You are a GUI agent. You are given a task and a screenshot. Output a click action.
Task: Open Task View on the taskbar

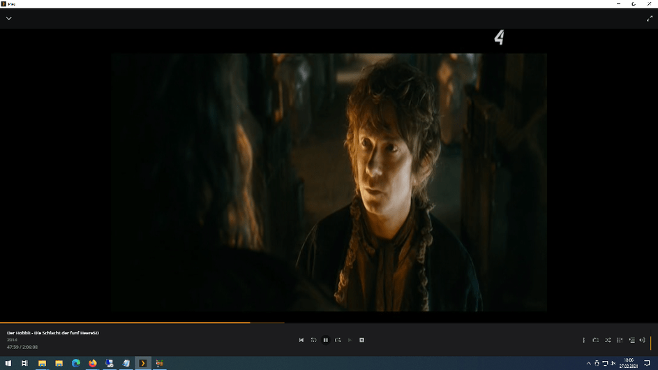pyautogui.click(x=24, y=363)
